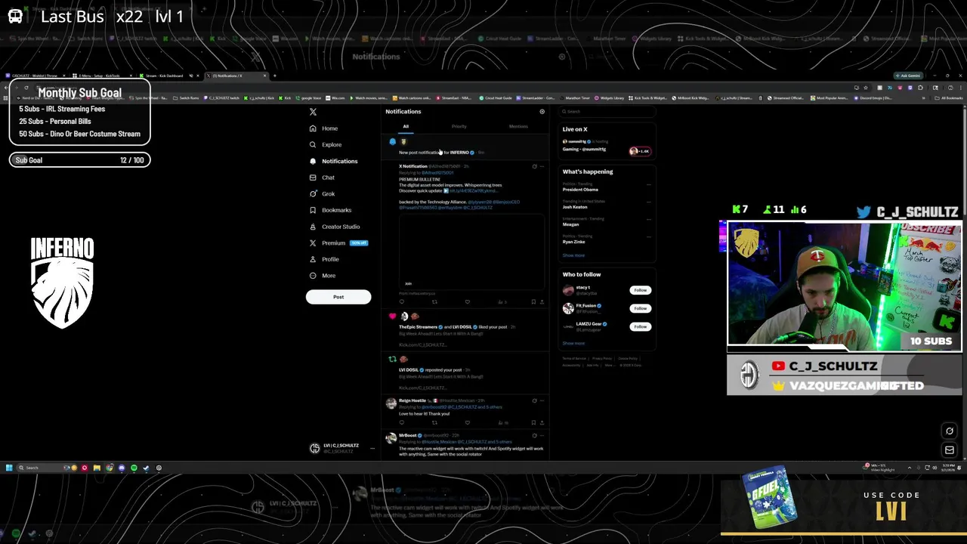The width and height of the screenshot is (967, 544).
Task: Switch to the All notifications tab
Action: click(406, 126)
